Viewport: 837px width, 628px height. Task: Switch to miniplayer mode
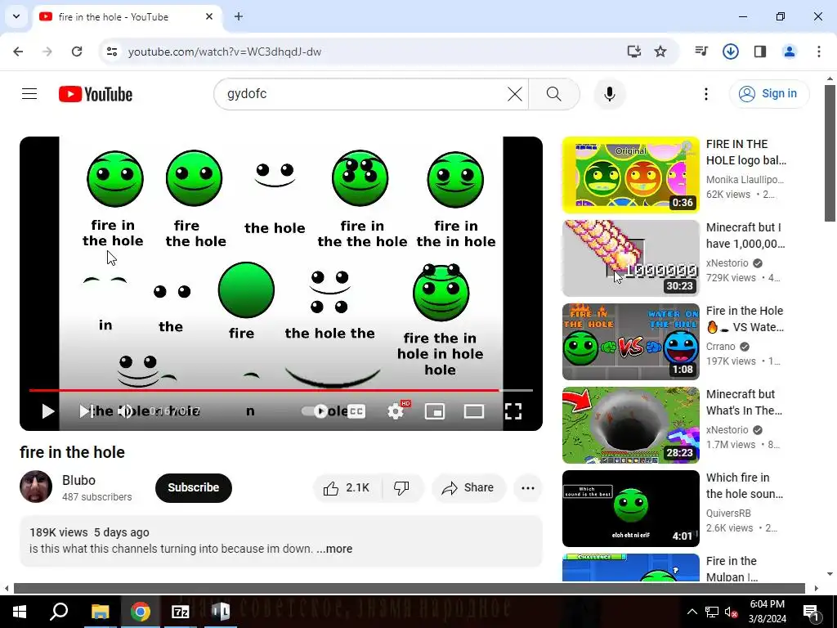tap(435, 411)
